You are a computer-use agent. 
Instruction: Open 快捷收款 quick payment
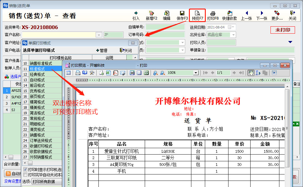230,15
